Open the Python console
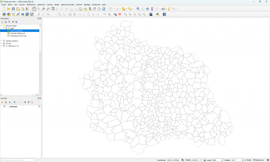Screen dimensions: 270x162 [x=158, y=15]
